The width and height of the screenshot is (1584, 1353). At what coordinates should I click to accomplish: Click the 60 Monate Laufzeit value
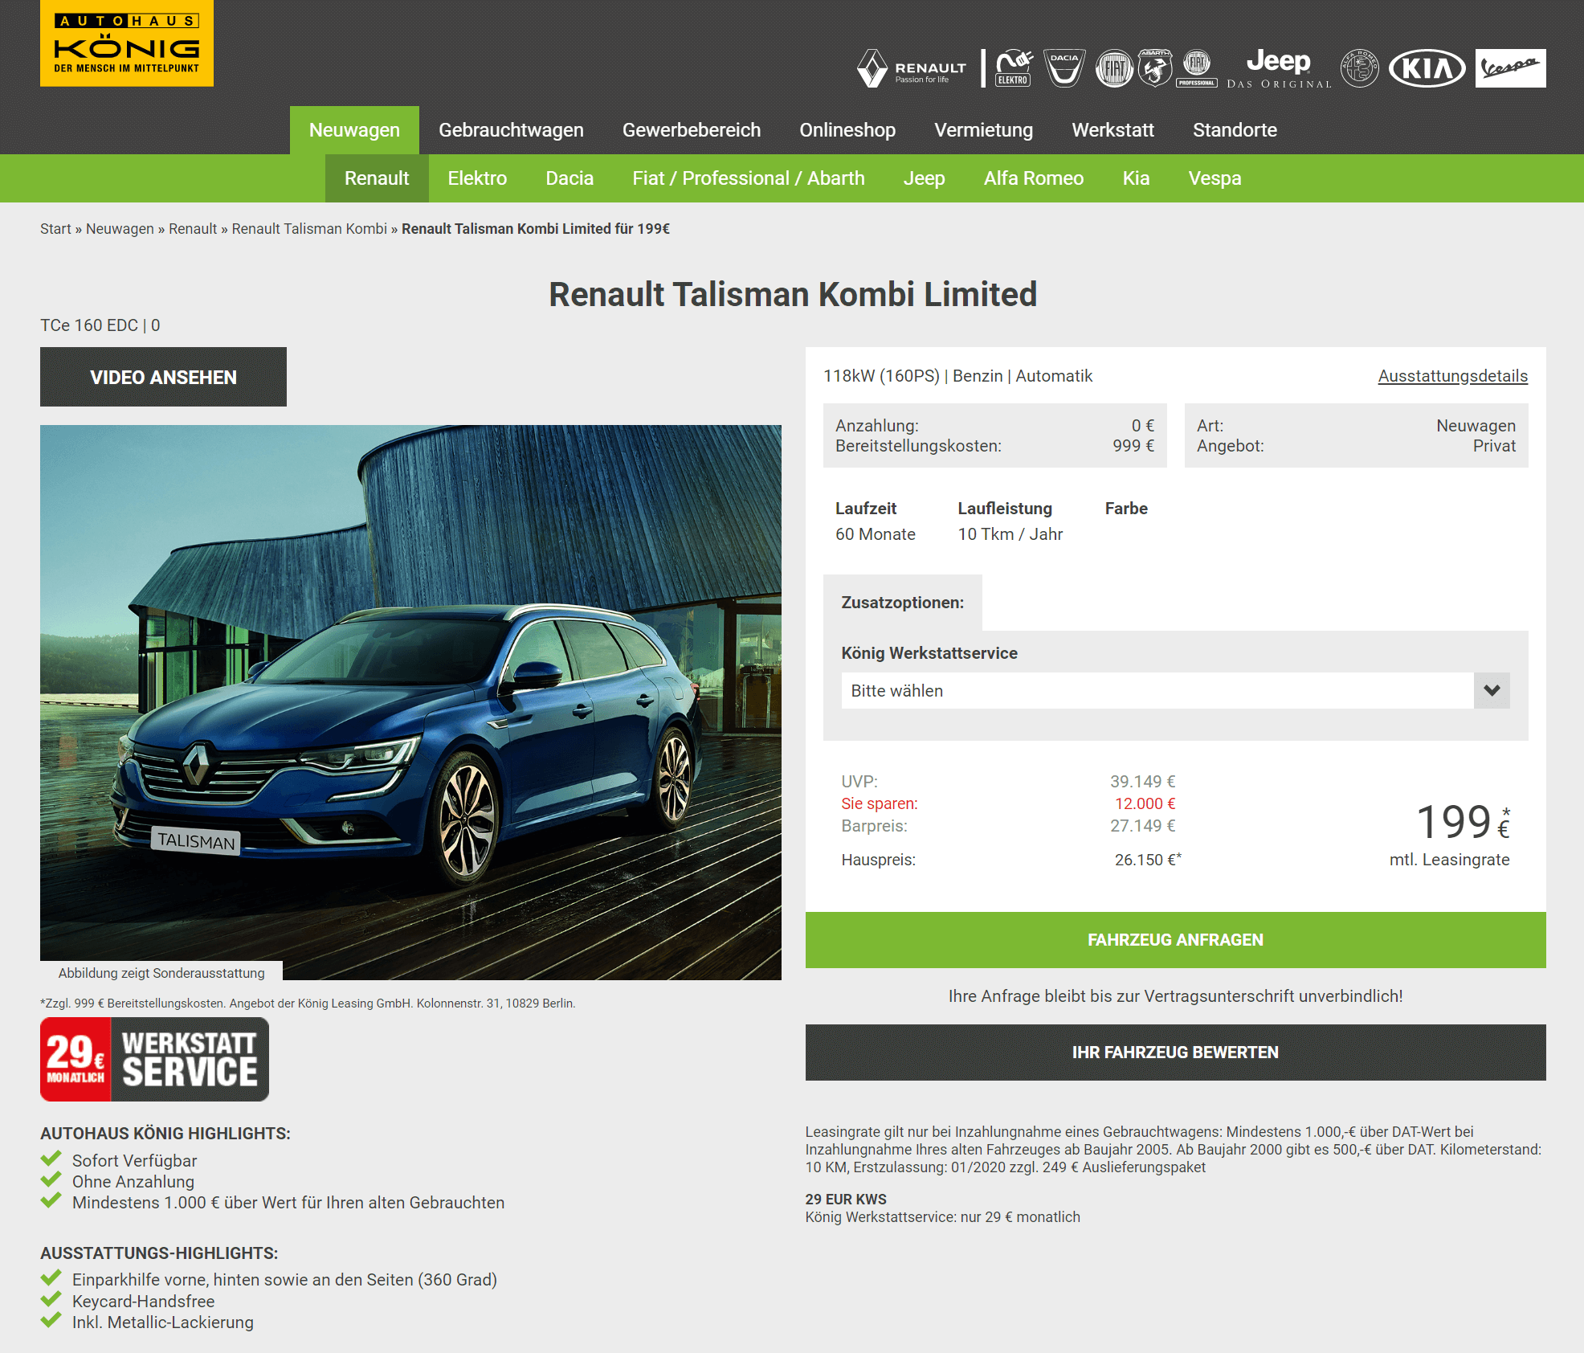point(875,534)
